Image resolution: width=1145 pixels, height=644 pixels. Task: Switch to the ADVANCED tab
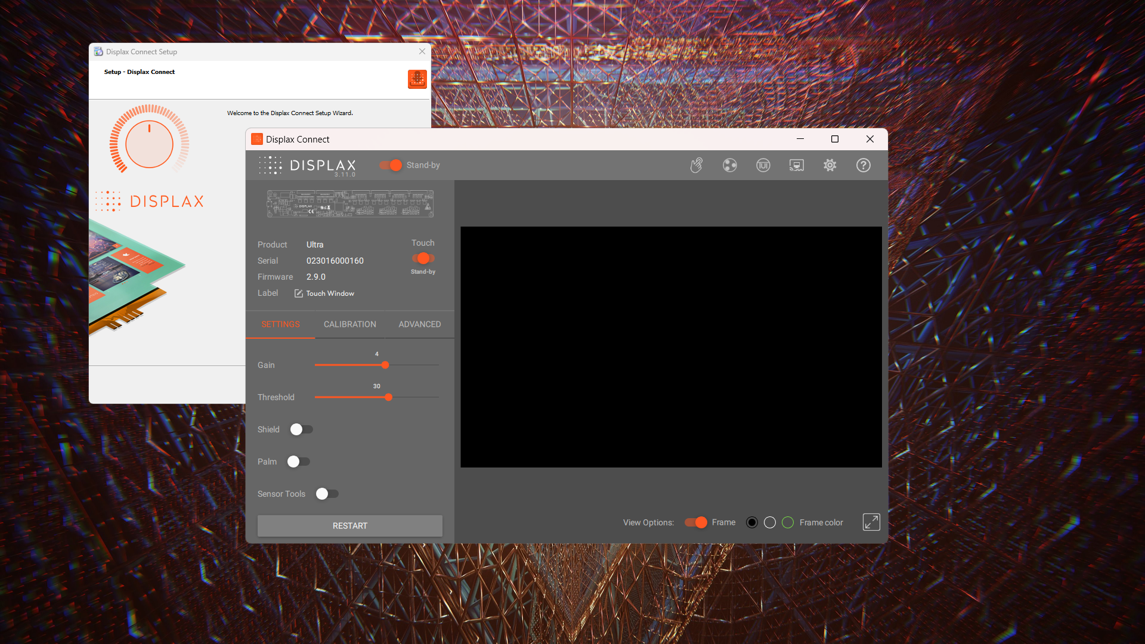[420, 324]
